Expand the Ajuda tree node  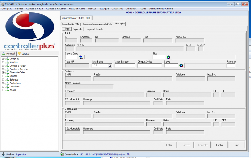3,90
